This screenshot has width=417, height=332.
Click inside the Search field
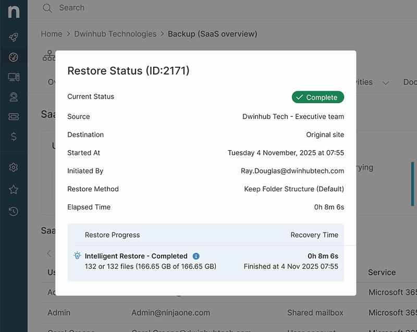[x=72, y=8]
